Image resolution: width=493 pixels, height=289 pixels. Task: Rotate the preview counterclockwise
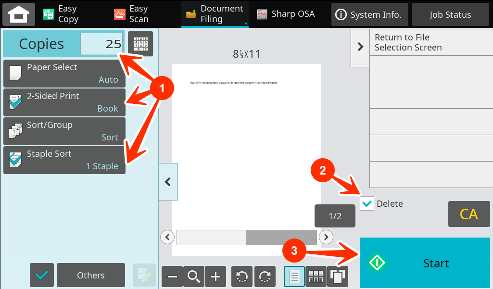[241, 276]
